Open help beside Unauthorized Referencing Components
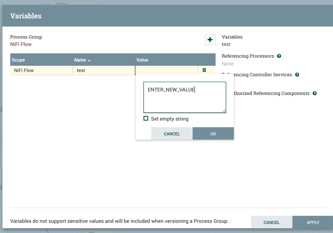Image resolution: width=333 pixels, height=233 pixels. pyautogui.click(x=314, y=93)
